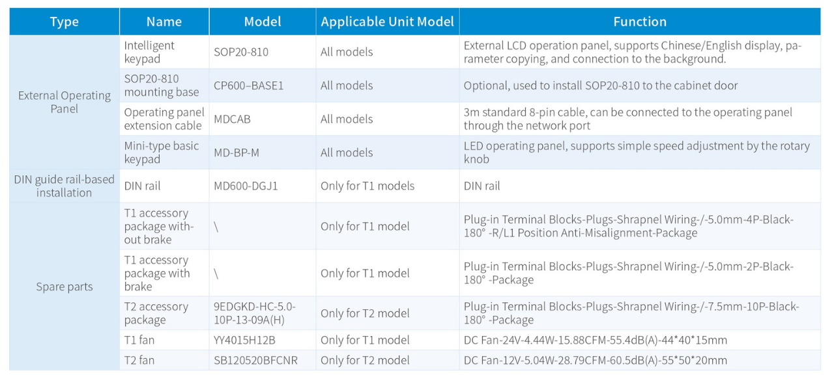
Task: Click the Applicable Unit Model header
Action: click(x=387, y=21)
